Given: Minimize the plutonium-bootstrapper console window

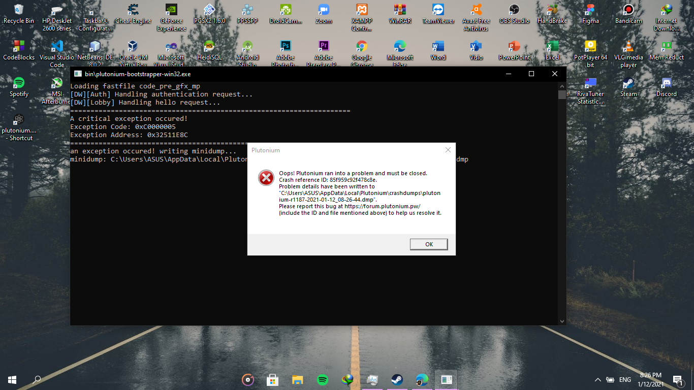Looking at the screenshot, I should [508, 74].
